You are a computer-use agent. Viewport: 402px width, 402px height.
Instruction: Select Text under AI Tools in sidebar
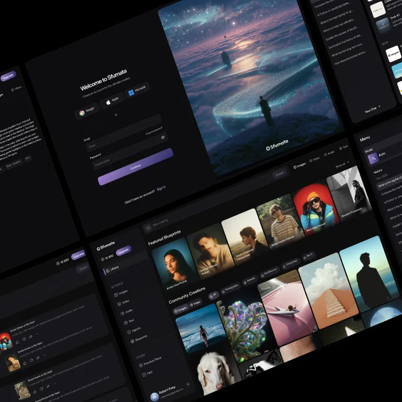click(129, 322)
